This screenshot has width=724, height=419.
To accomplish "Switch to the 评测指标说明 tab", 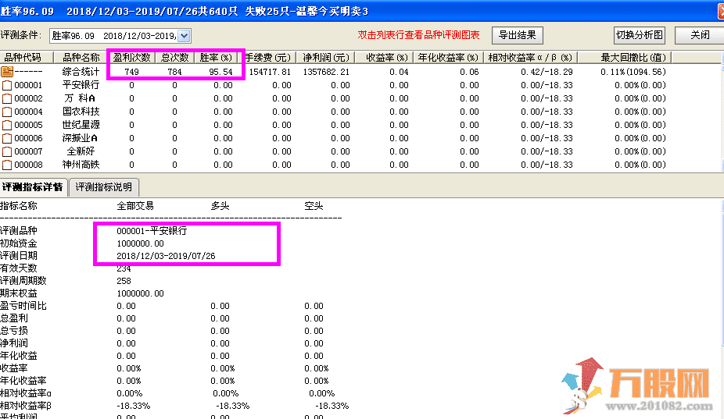I will click(x=104, y=187).
